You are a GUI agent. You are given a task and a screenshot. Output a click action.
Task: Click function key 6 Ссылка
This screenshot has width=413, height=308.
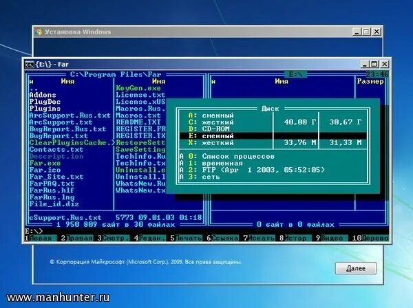222,239
